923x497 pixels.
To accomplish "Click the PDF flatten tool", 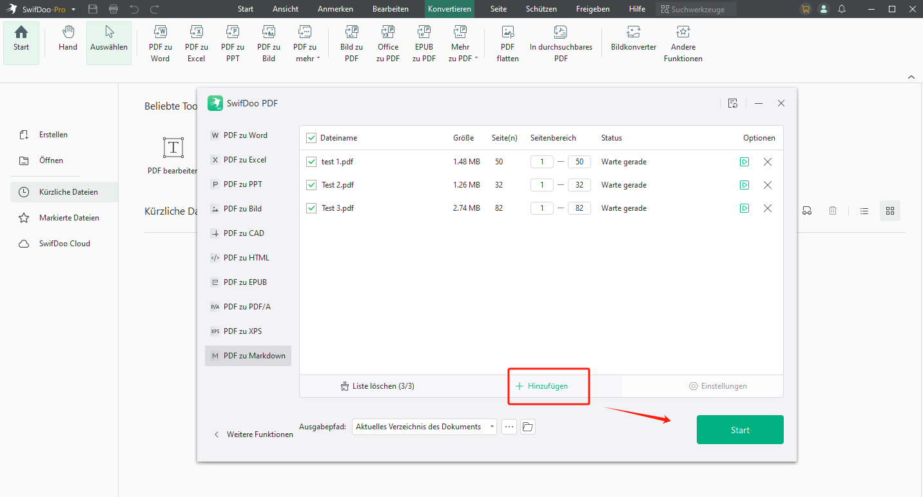I will pyautogui.click(x=508, y=44).
